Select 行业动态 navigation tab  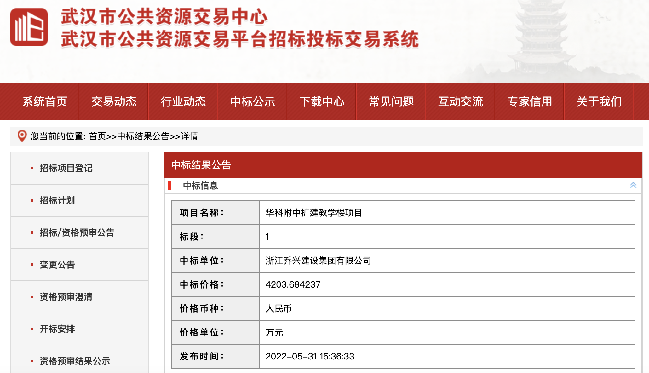[183, 102]
